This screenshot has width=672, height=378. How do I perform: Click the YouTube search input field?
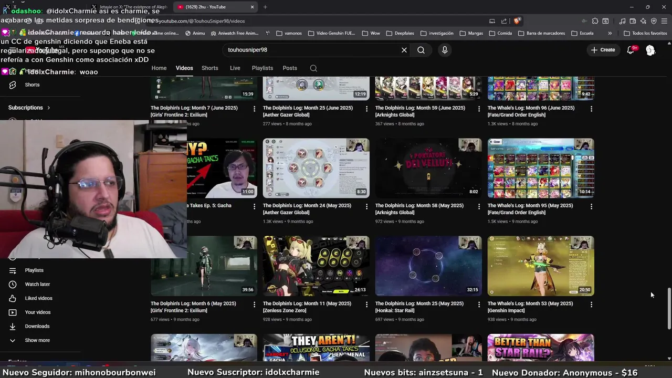pos(312,50)
